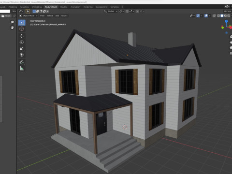
Task: Open the snapping options dropdown
Action: [131, 11]
